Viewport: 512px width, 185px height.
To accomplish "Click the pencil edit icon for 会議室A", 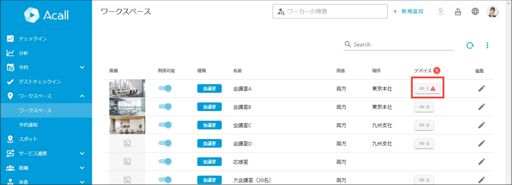I will click(x=482, y=88).
